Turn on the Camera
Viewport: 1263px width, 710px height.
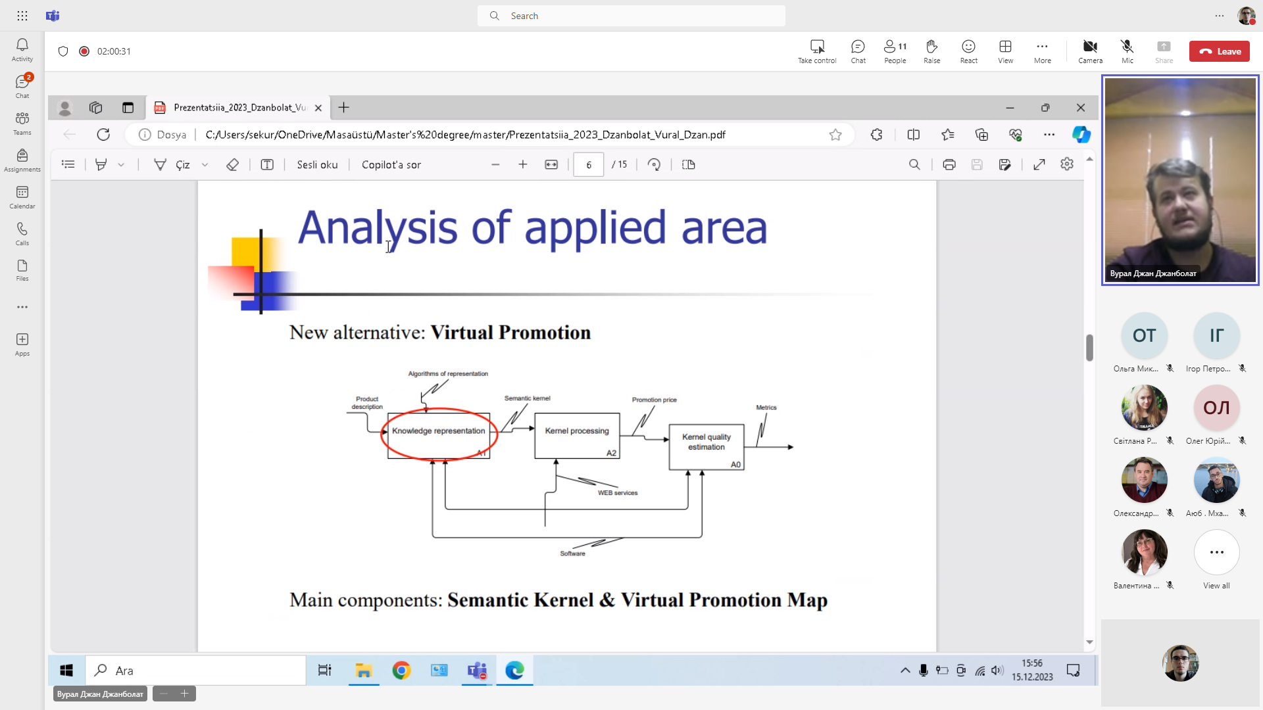coord(1090,51)
